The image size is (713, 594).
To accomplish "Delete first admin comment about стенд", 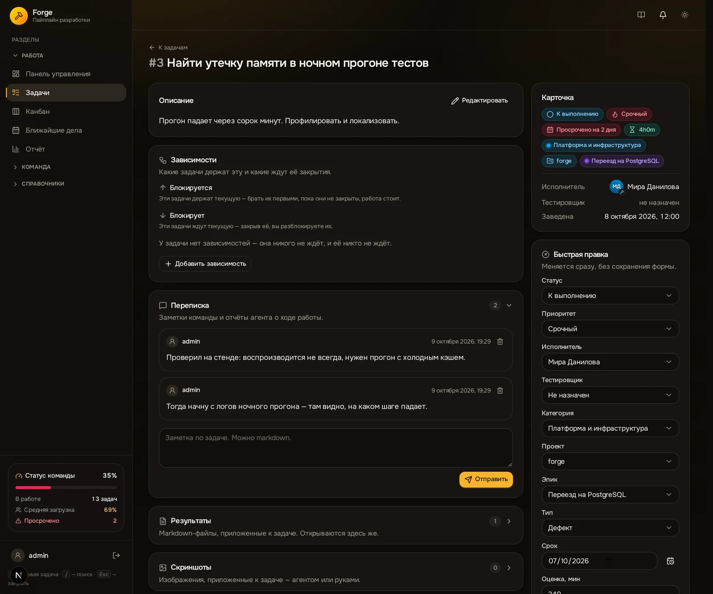I will pyautogui.click(x=500, y=341).
